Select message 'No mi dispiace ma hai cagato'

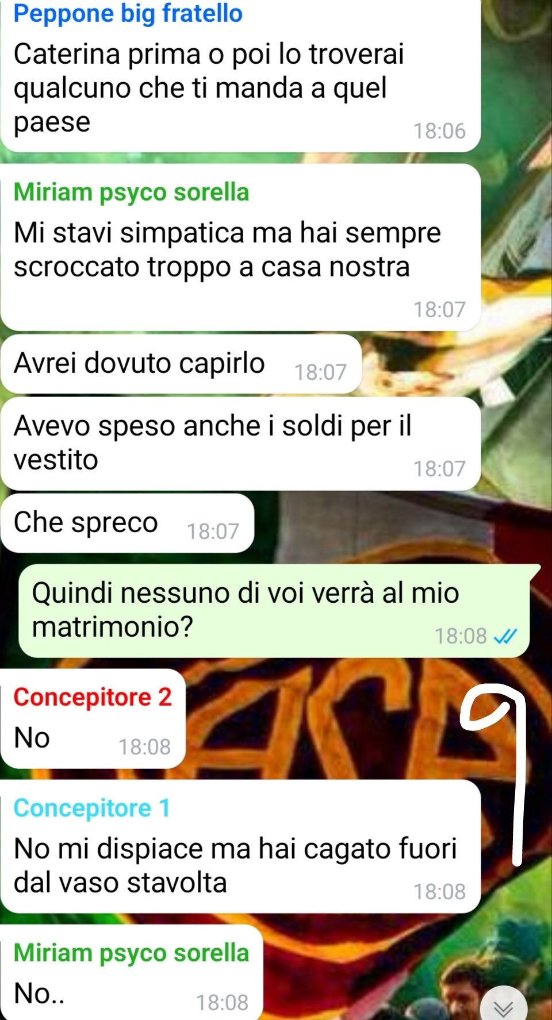click(x=240, y=846)
